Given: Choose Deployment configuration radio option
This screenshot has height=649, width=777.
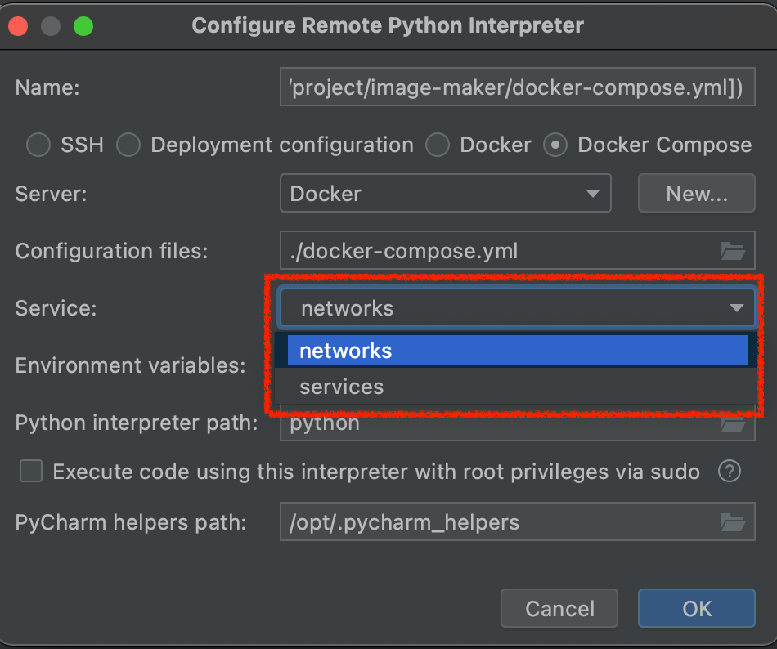Looking at the screenshot, I should tap(128, 145).
